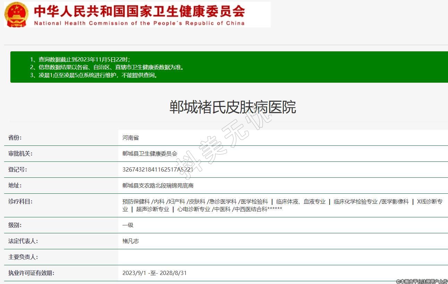Select the 郸城县卫生健康委员会 value
This screenshot has width=448, height=284.
(x=150, y=154)
